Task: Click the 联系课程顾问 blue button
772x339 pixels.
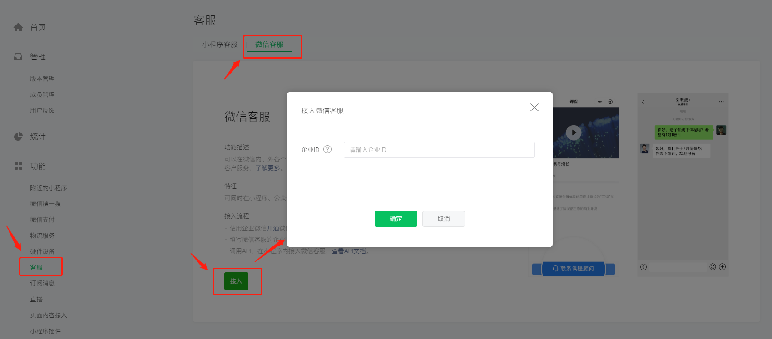Action: [x=573, y=269]
